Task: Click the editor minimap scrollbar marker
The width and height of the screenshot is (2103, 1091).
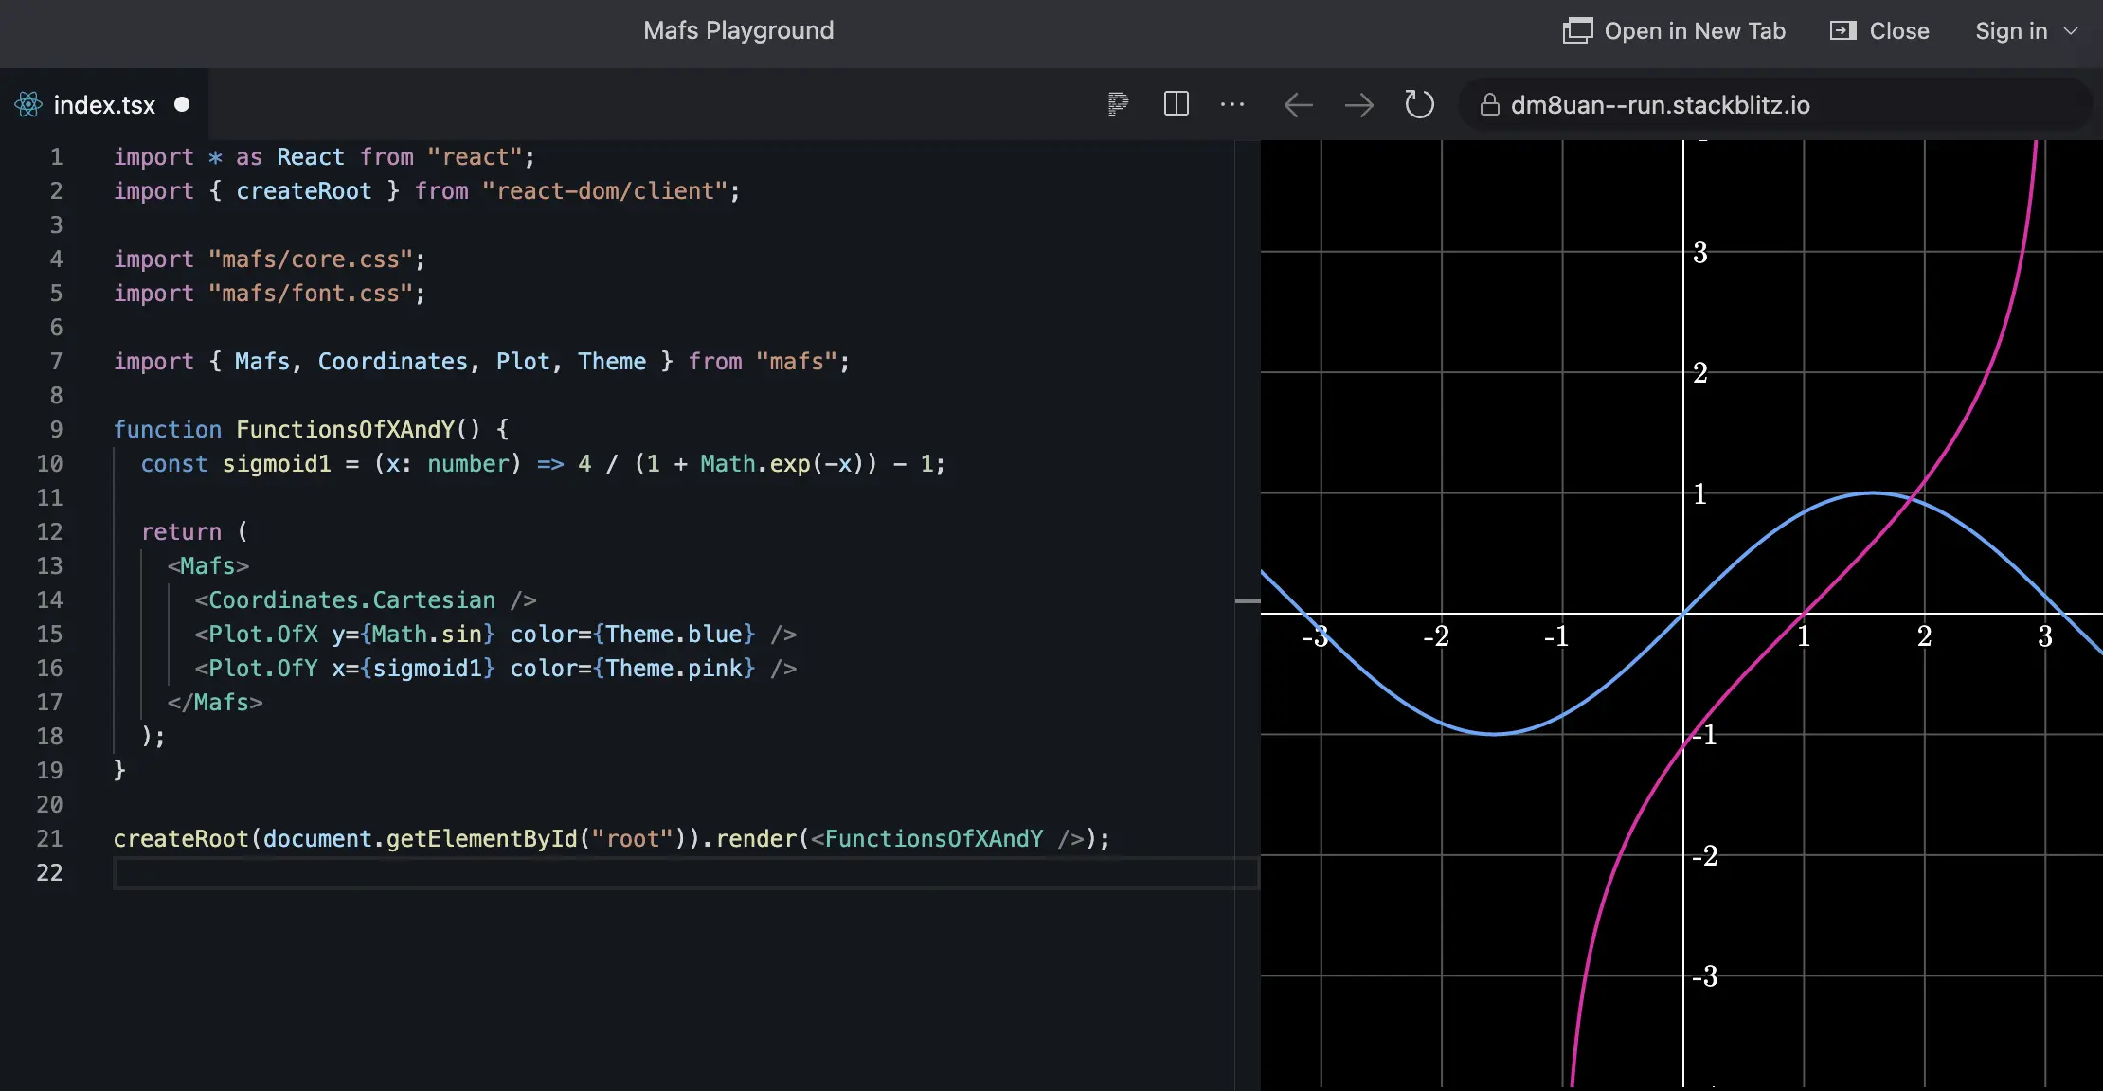Action: pos(1248,601)
